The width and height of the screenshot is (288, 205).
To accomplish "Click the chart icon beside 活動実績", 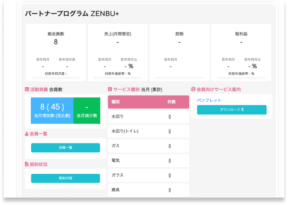I will [x=27, y=89].
